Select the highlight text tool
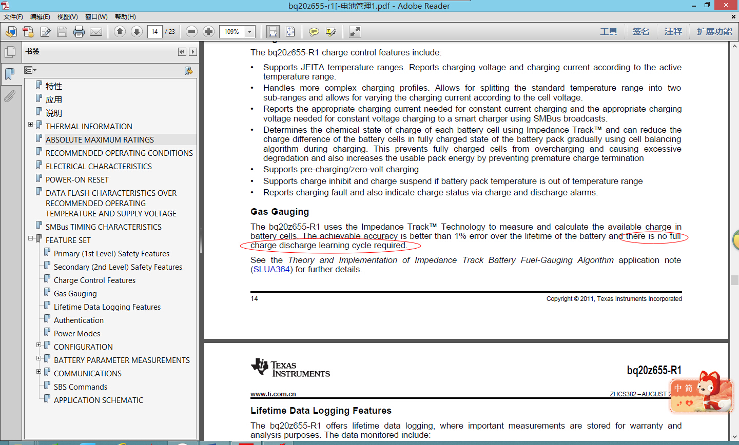The height and width of the screenshot is (445, 739). coord(331,32)
